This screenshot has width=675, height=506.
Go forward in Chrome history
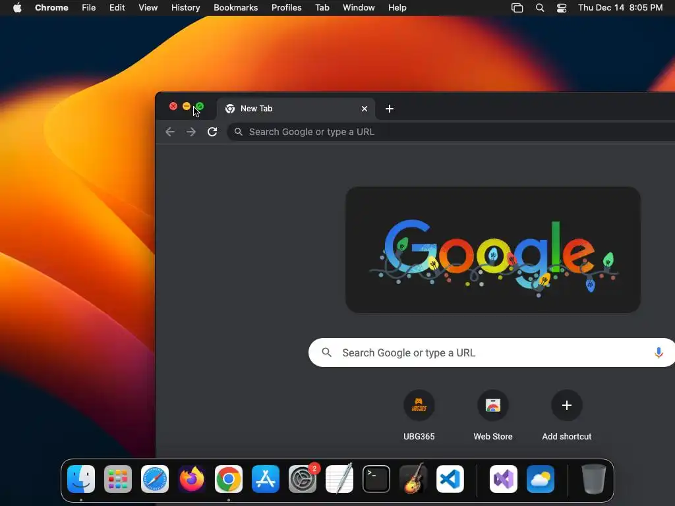point(191,132)
